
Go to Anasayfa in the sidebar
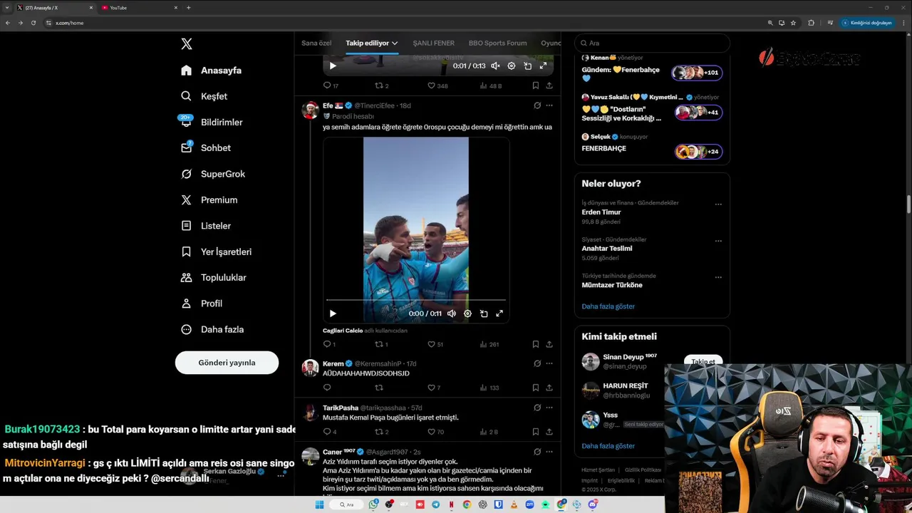click(212, 71)
